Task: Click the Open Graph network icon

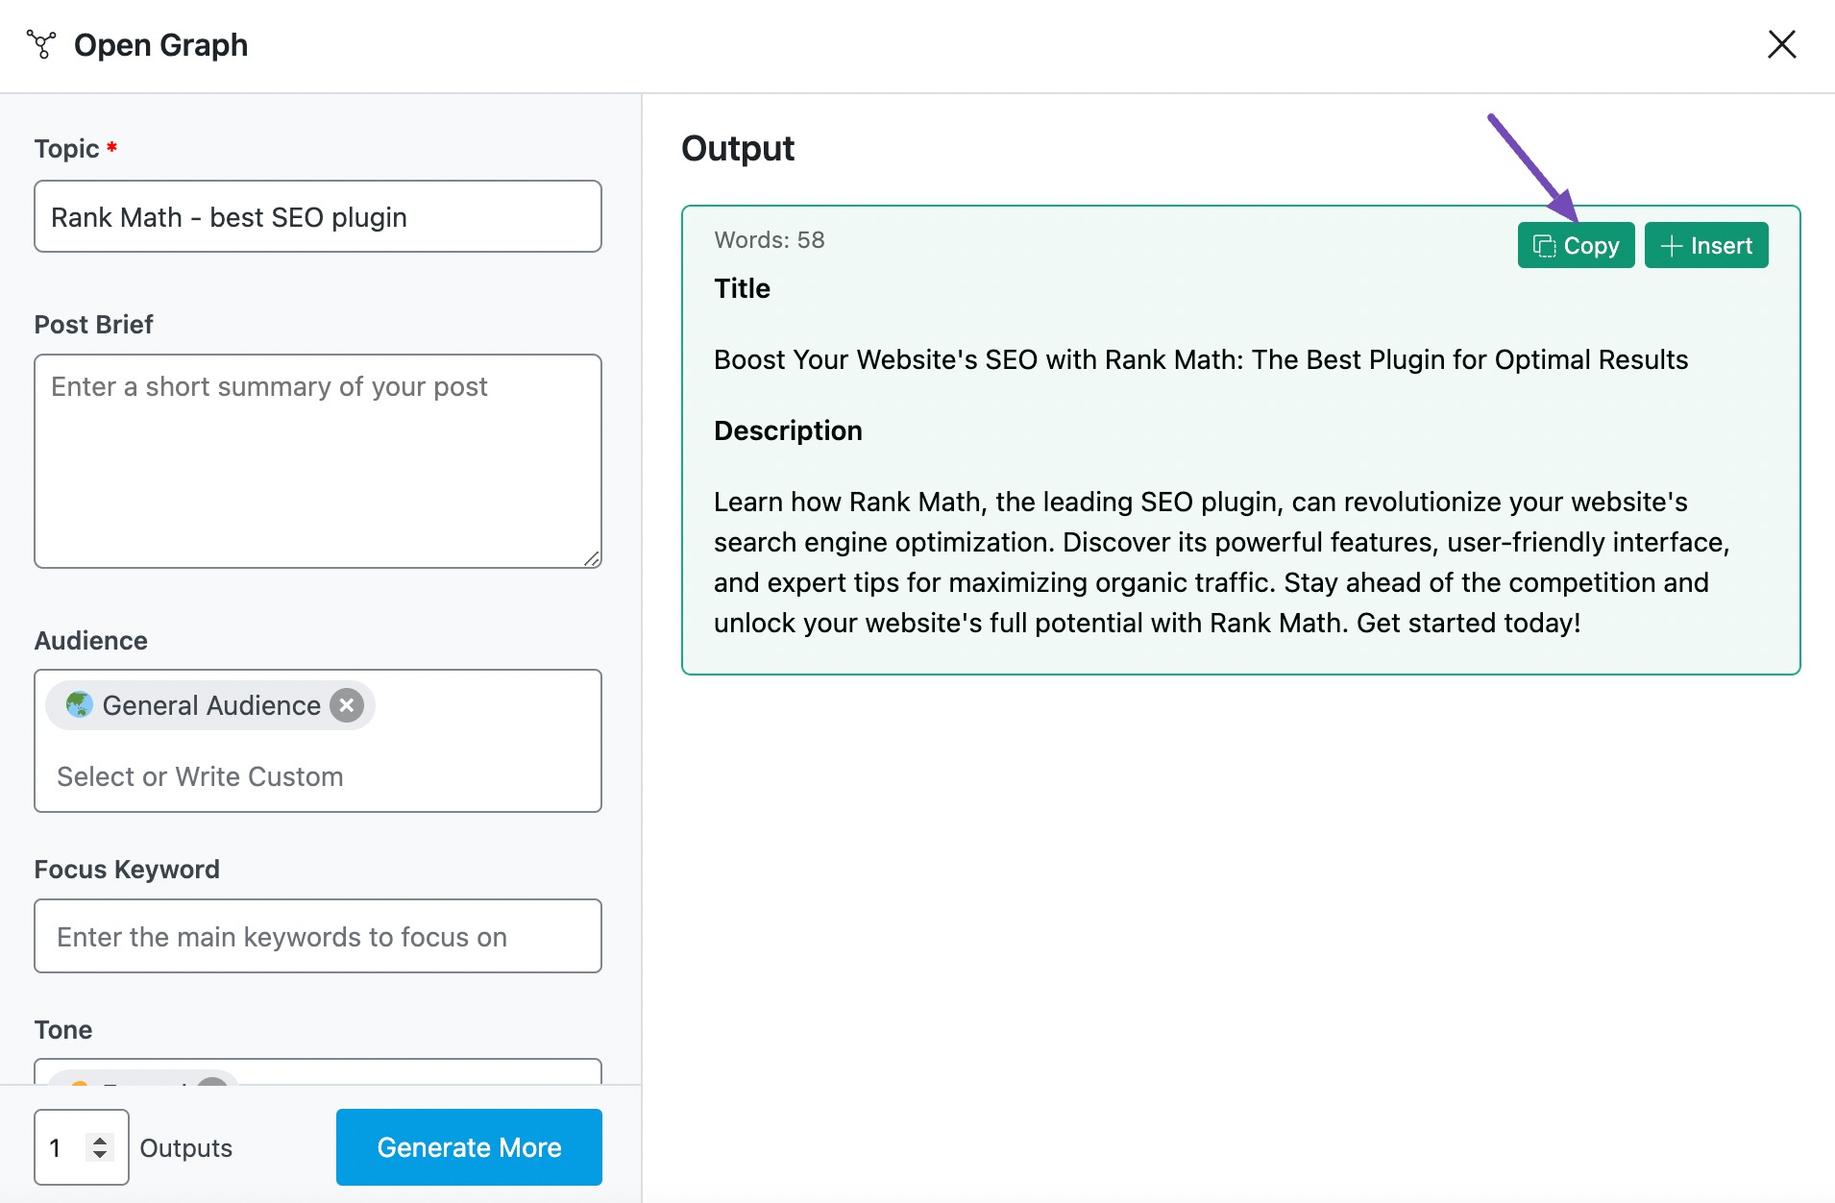Action: [x=41, y=44]
